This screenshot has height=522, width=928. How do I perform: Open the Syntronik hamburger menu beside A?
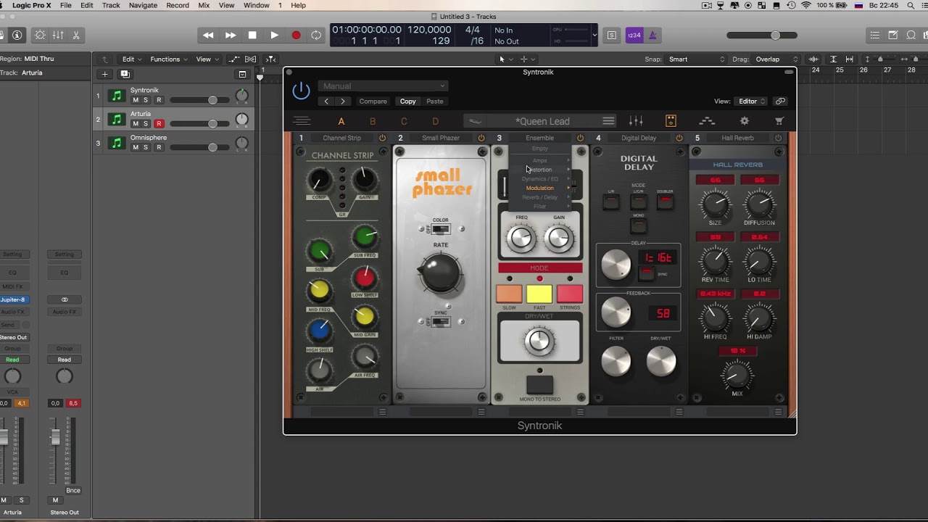pyautogui.click(x=302, y=121)
